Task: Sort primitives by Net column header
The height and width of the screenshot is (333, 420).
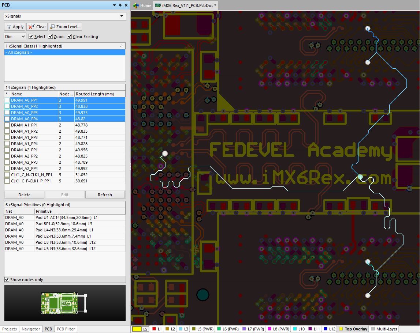Action: coord(19,211)
